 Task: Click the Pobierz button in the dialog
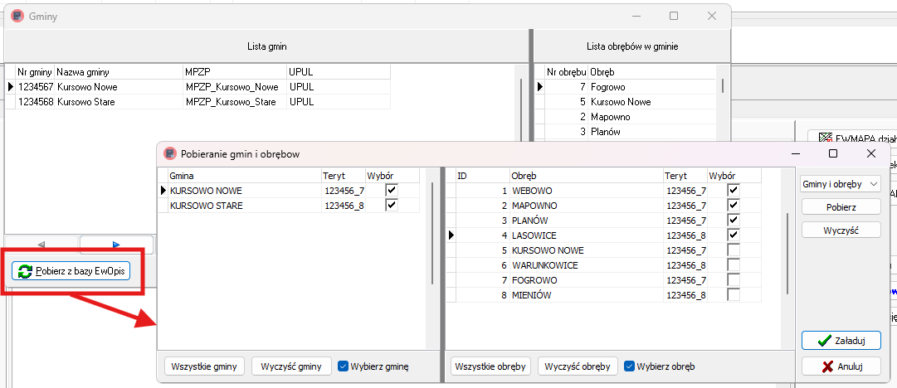tap(841, 206)
